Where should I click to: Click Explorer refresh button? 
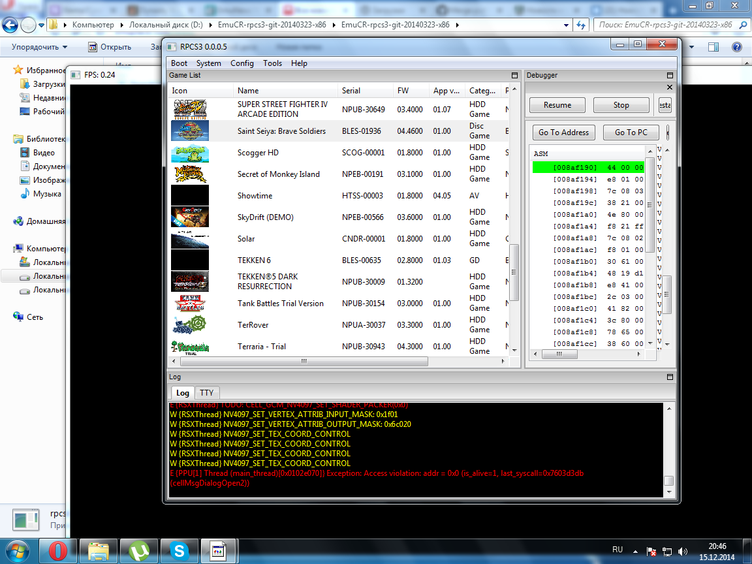[581, 25]
